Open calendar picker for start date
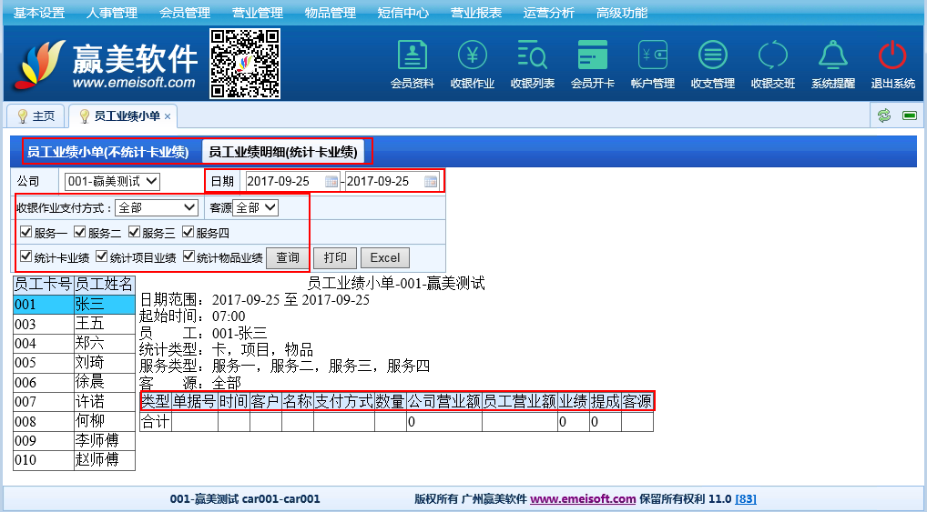927x512 pixels. pos(331,182)
